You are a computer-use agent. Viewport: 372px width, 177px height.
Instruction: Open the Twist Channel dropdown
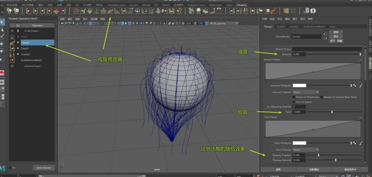pyautogui.click(x=306, y=150)
